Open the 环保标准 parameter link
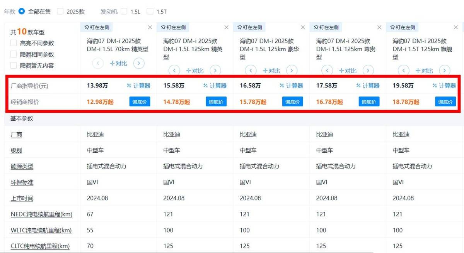Viewport: 464px width, 253px height. tap(22, 182)
